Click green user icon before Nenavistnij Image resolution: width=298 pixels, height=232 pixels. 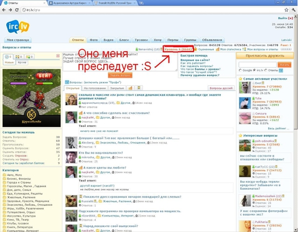137,49
